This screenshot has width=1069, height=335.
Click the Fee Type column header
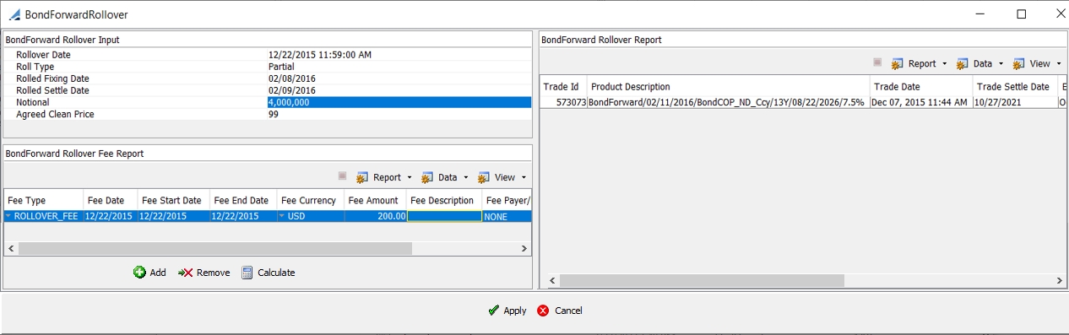click(x=43, y=201)
